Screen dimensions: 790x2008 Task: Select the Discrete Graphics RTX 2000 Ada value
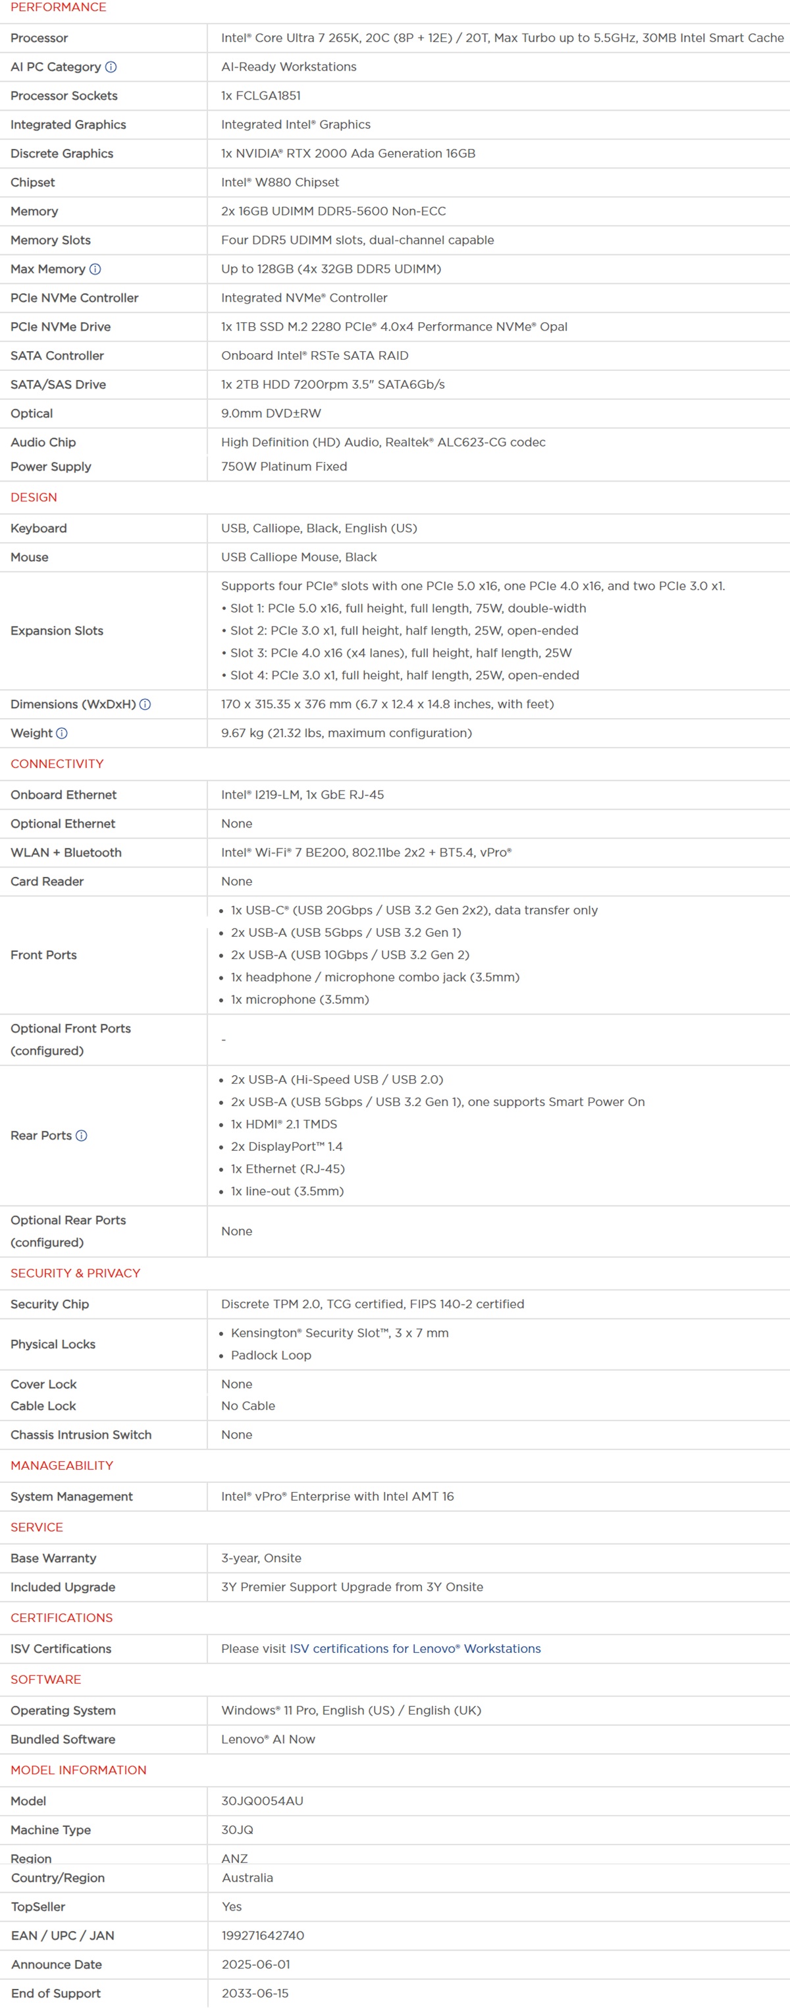348,153
